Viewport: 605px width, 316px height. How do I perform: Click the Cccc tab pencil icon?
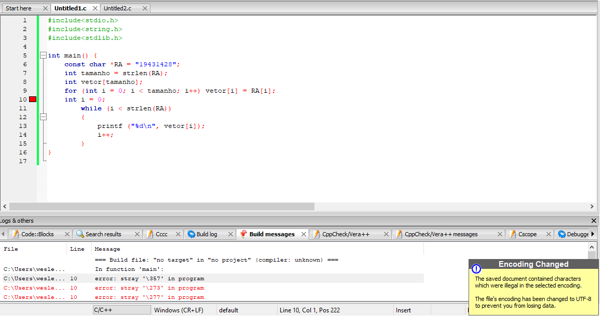(150, 234)
